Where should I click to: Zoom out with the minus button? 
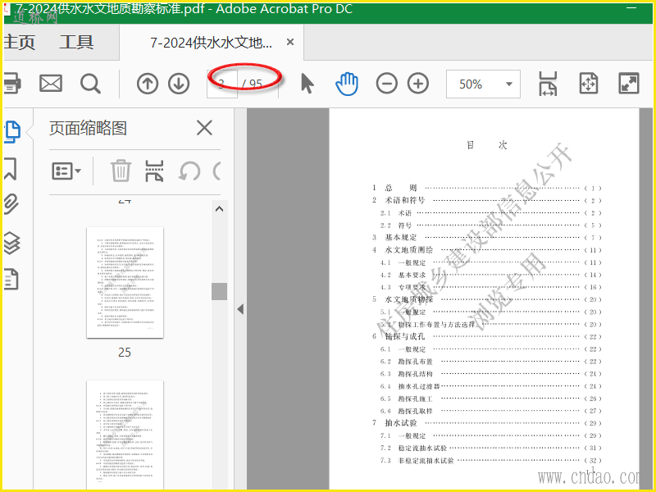386,84
